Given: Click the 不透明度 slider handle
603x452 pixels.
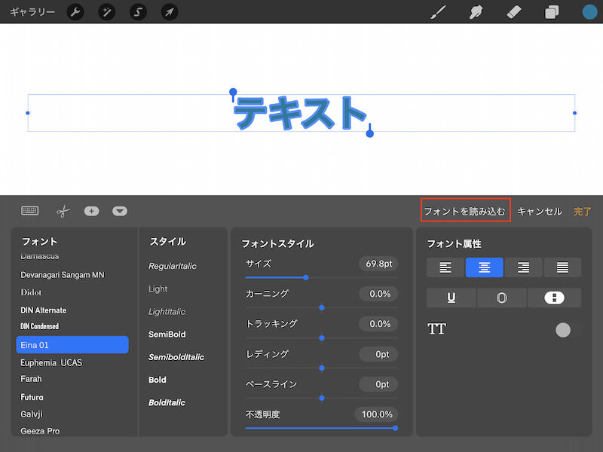Looking at the screenshot, I should 395,428.
